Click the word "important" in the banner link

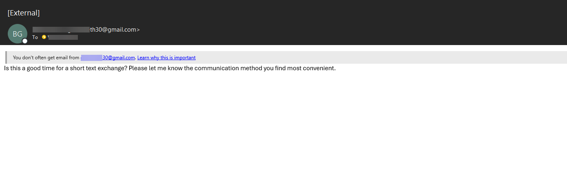185,58
